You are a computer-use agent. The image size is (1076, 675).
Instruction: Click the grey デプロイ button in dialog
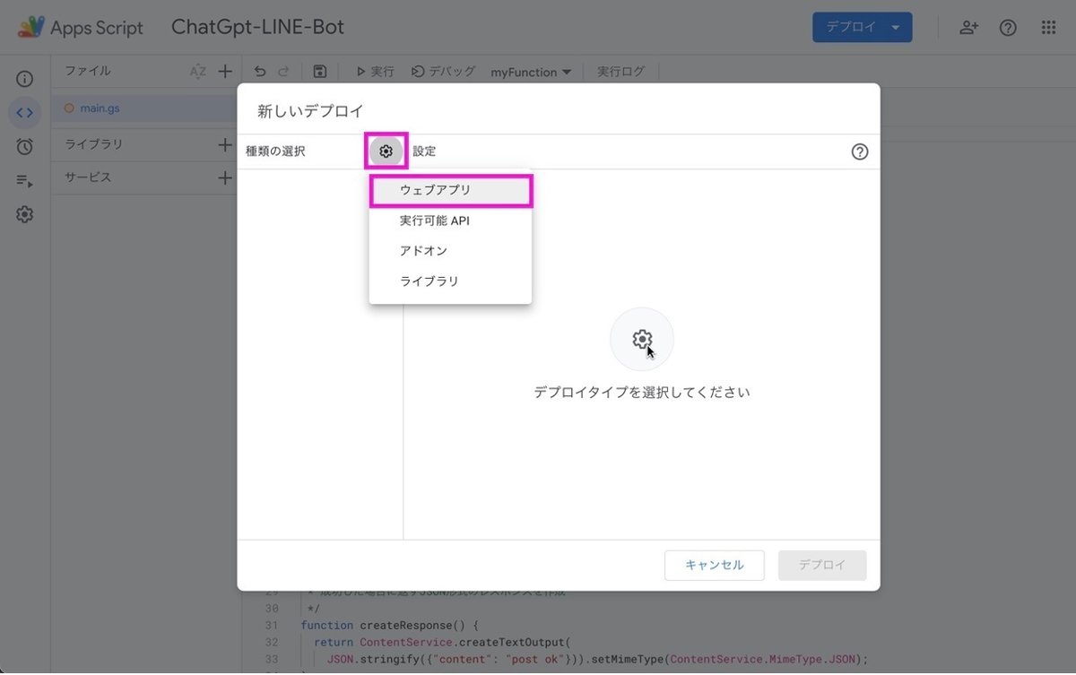pyautogui.click(x=822, y=566)
